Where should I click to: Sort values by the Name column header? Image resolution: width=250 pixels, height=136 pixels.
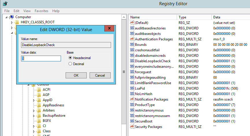(153, 17)
